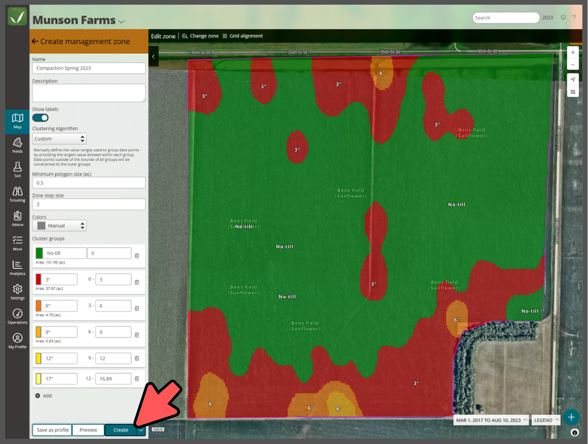This screenshot has height=444, width=588.
Task: Click the green leaf app logo
Action: tap(17, 17)
